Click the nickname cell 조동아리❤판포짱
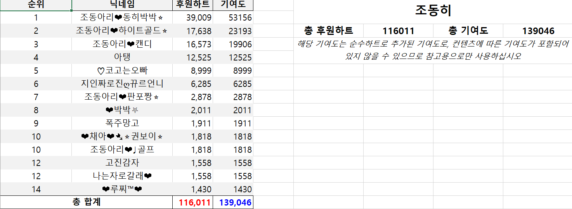 122,97
